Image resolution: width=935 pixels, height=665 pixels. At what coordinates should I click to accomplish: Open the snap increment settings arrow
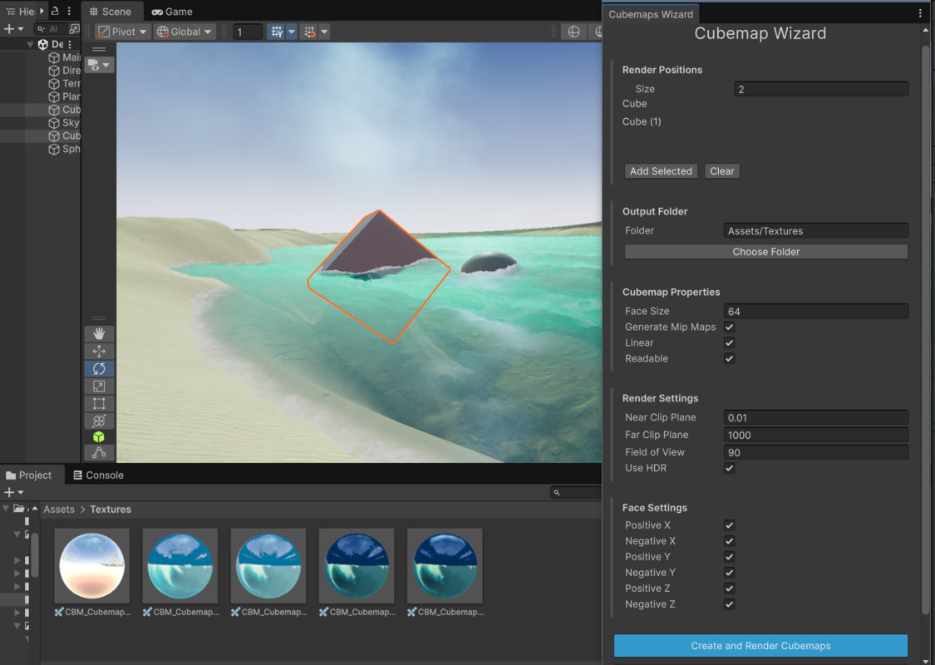[324, 32]
